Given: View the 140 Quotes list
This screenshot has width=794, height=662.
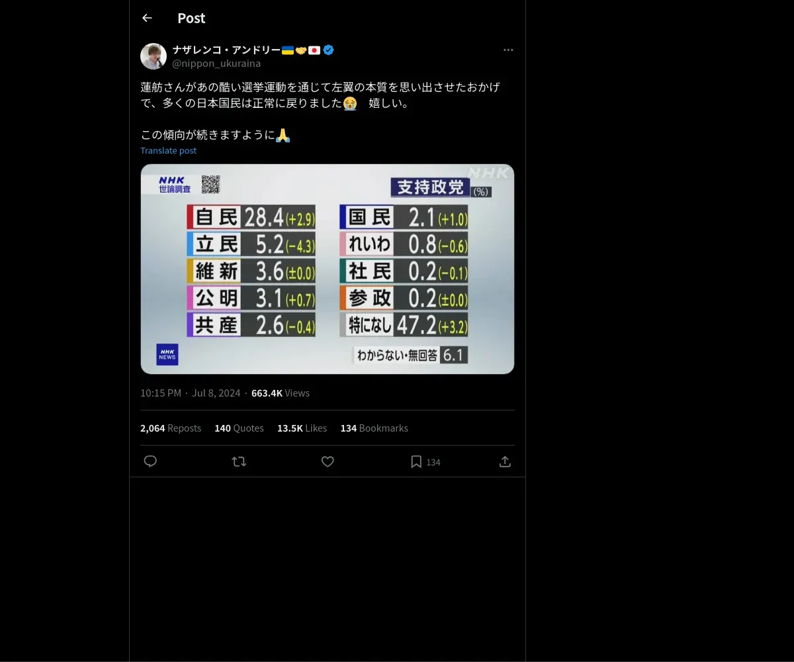Looking at the screenshot, I should [239, 428].
